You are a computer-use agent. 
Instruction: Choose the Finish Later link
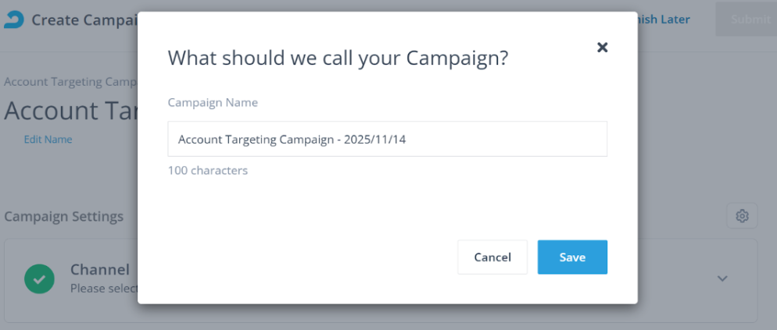coord(664,20)
